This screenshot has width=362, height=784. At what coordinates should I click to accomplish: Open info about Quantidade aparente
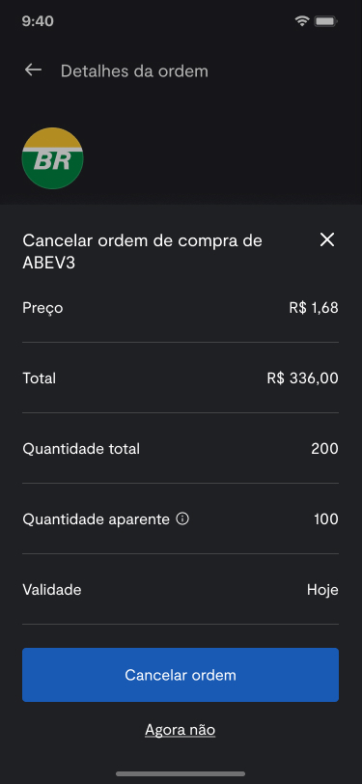point(182,519)
